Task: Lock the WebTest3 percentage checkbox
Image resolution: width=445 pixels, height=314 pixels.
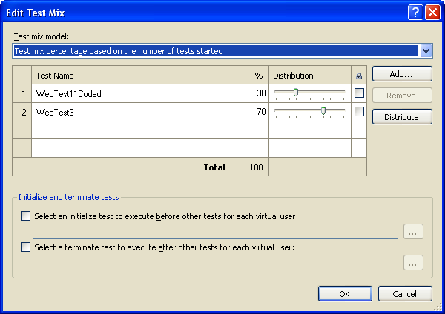Action: (359, 111)
